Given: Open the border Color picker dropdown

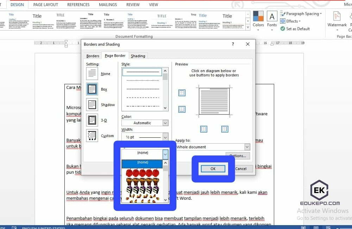Looking at the screenshot, I should 165,123.
